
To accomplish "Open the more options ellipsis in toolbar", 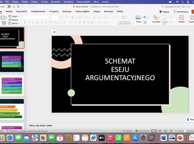I will (x=33, y=7).
